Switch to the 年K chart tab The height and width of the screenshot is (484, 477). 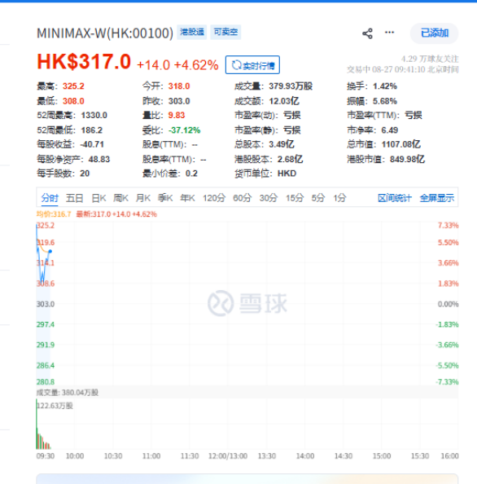187,198
